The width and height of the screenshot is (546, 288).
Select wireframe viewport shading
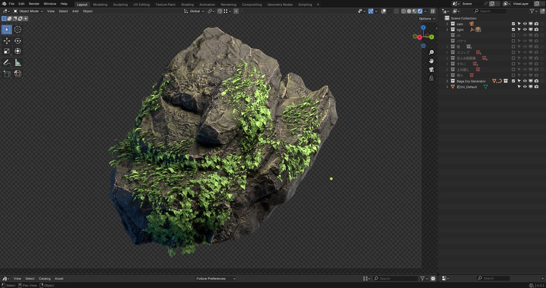(x=403, y=11)
